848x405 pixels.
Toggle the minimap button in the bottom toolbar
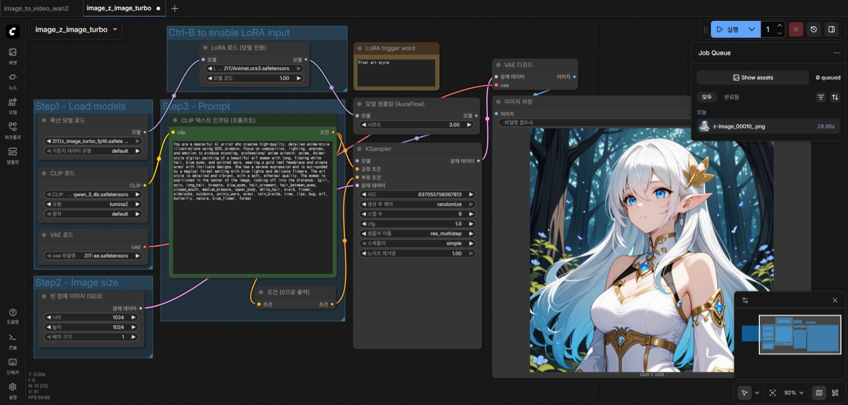click(819, 393)
